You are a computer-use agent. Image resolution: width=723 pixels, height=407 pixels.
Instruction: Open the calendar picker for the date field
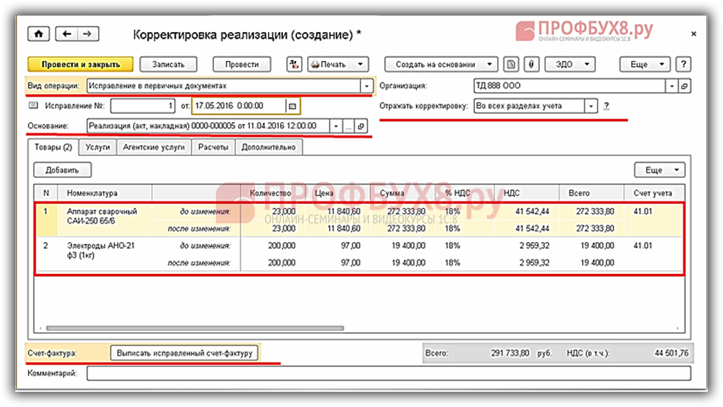coord(292,106)
